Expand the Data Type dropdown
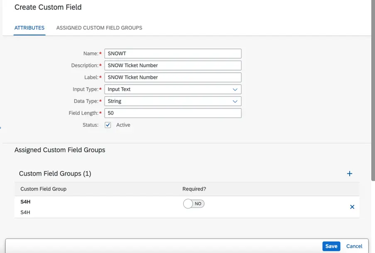Viewport: 375px width, 253px height. point(172,101)
